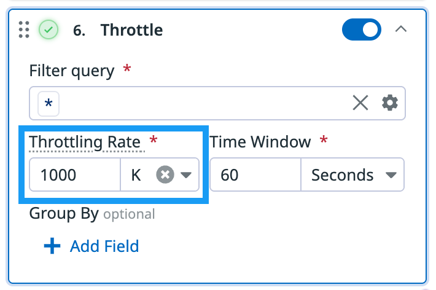Open the Seconds time unit dropdown
436x290 pixels.
click(x=352, y=175)
